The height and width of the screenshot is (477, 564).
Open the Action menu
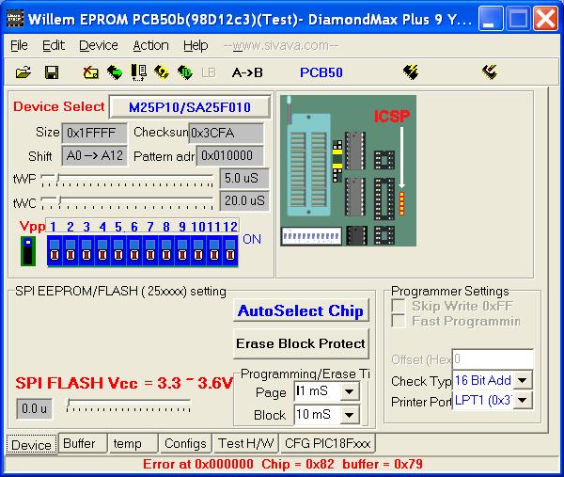point(150,46)
